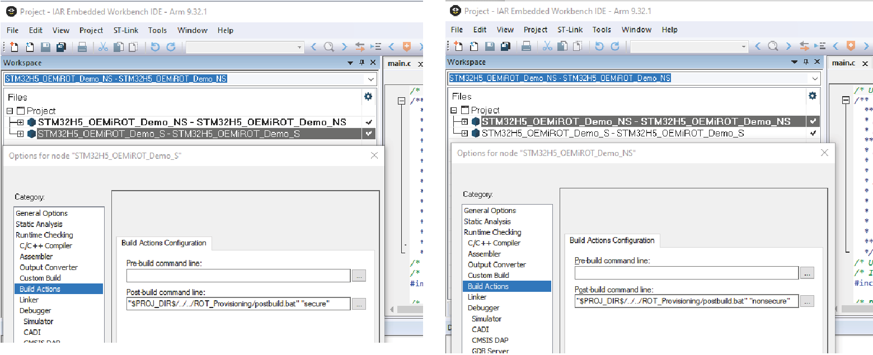873x355 pixels.
Task: Click post-build field containing "secure" argument
Action: pyautogui.click(x=238, y=304)
